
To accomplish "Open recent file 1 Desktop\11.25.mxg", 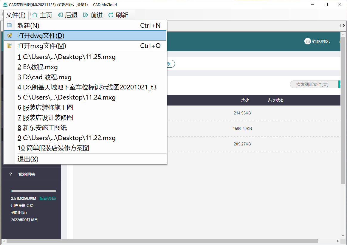I will click(x=85, y=57).
